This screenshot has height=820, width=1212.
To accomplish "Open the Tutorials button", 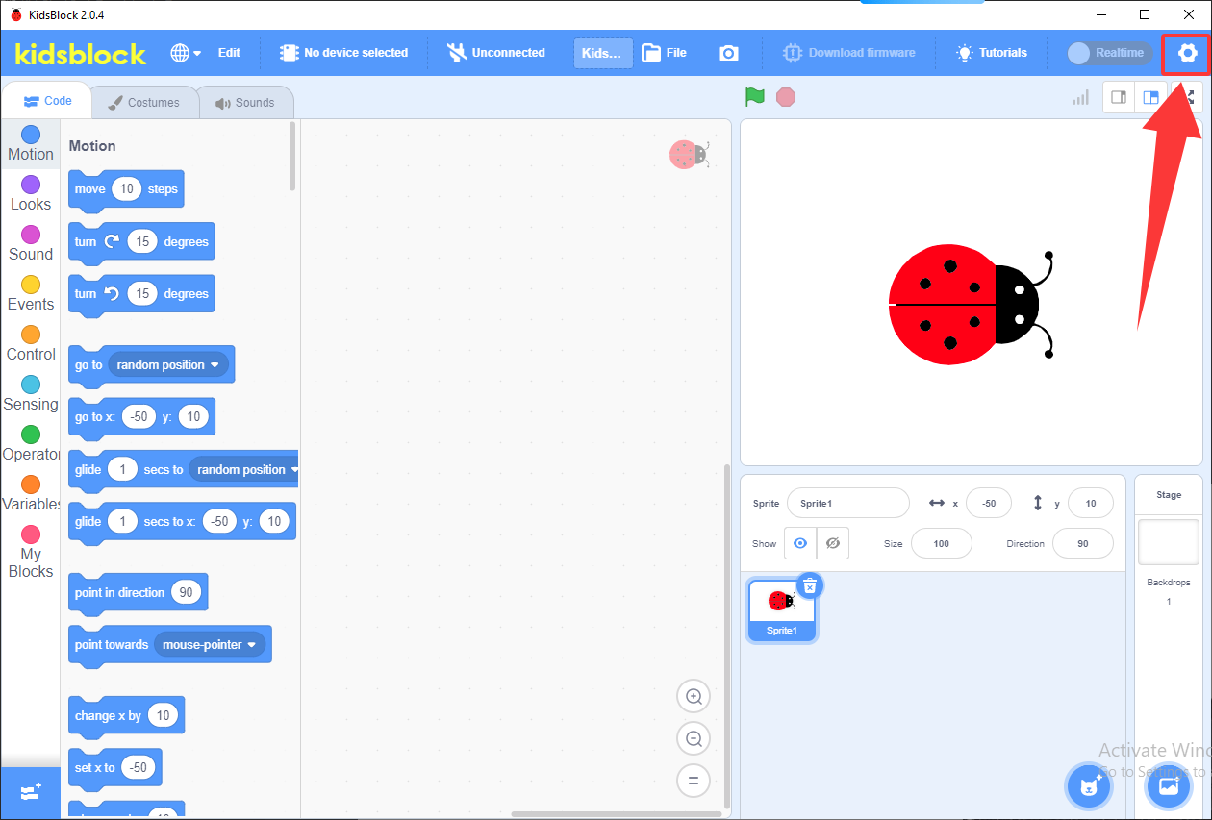I will [992, 53].
